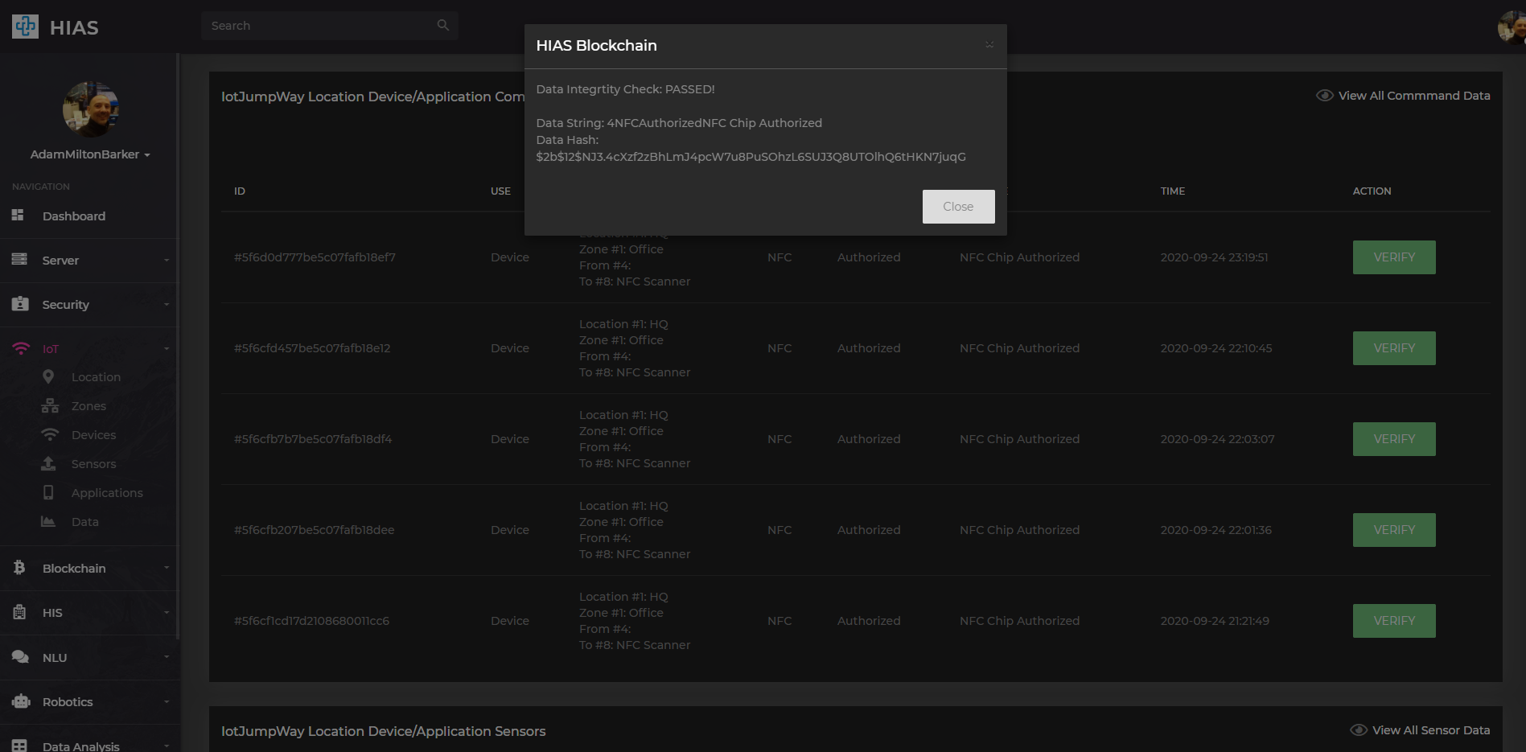Click the eye icon for Sensor Data
The height and width of the screenshot is (752, 1526).
[1358, 730]
